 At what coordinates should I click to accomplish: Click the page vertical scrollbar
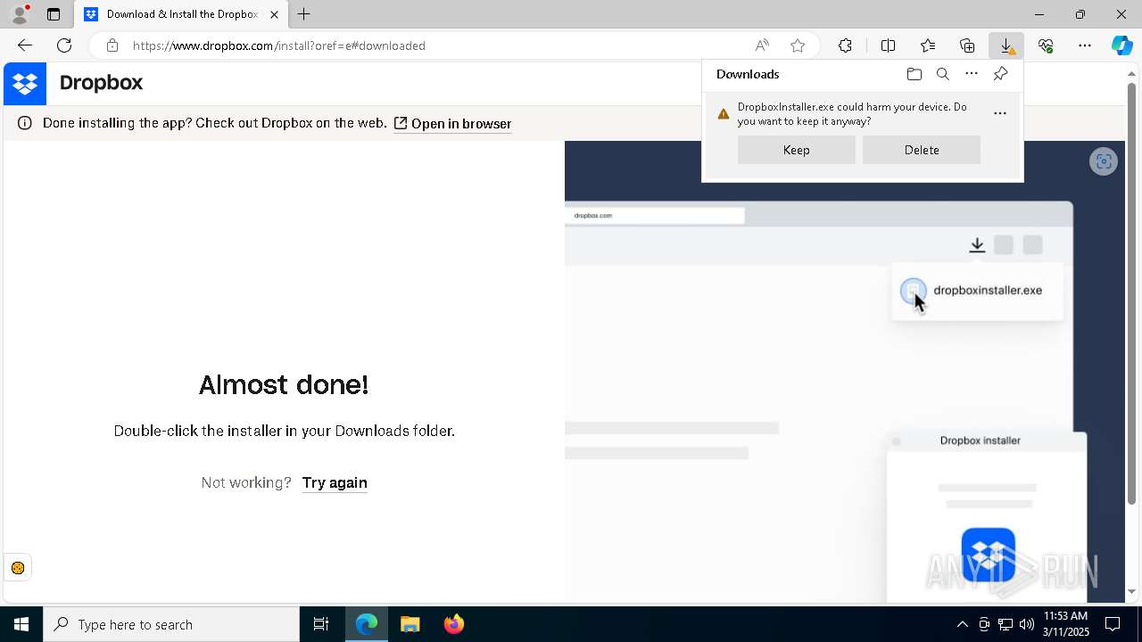[x=1131, y=294]
